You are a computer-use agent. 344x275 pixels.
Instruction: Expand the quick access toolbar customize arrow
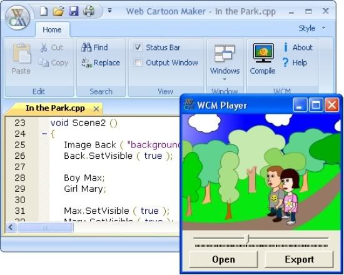(x=109, y=11)
